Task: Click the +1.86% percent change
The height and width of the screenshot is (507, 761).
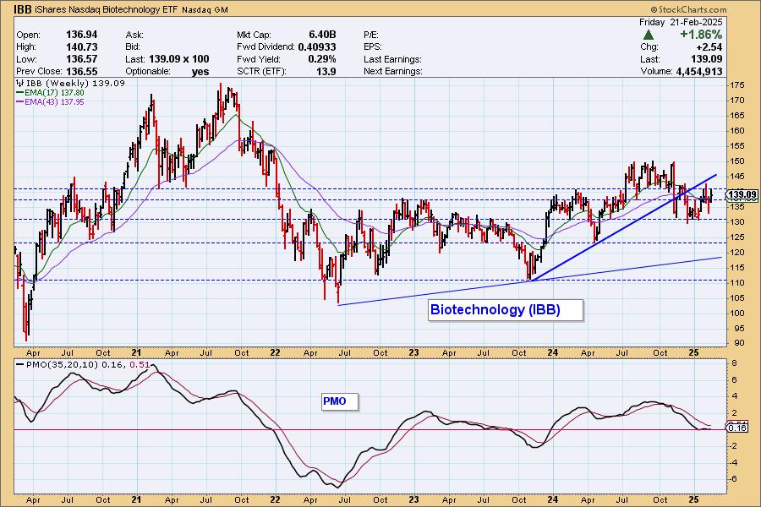Action: pyautogui.click(x=701, y=35)
